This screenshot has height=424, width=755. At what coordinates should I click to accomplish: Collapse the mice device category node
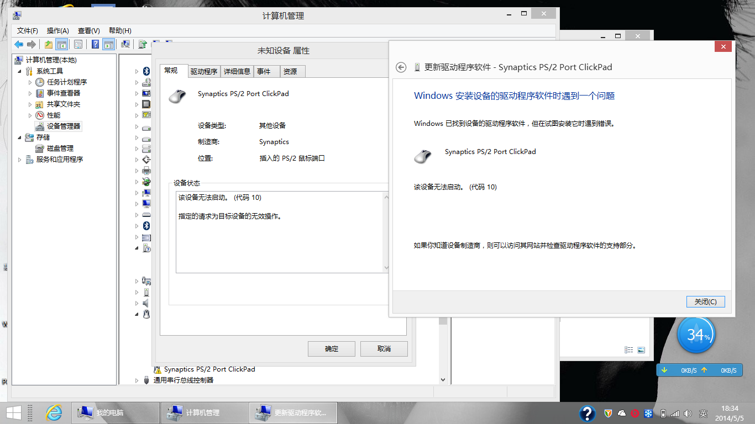click(x=137, y=314)
